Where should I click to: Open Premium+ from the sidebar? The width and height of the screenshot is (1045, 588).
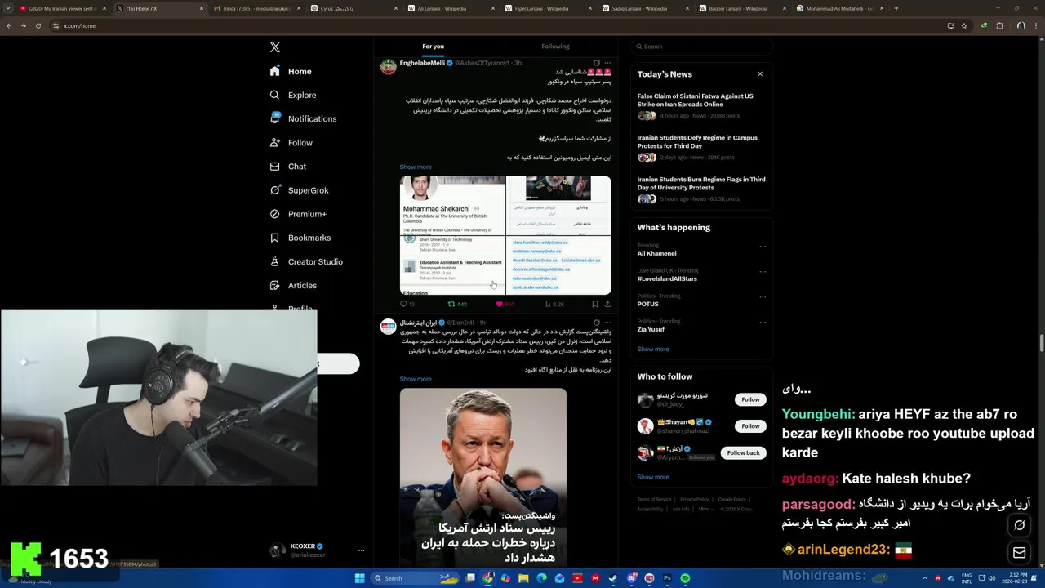[x=298, y=214]
